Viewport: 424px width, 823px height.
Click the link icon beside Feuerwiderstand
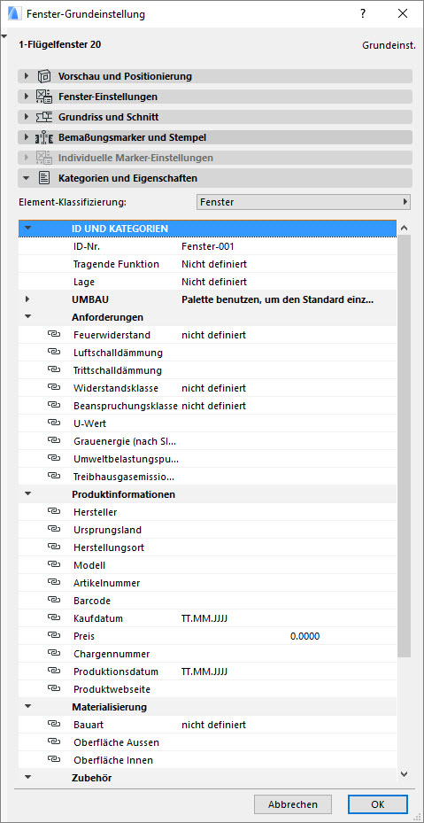click(54, 334)
